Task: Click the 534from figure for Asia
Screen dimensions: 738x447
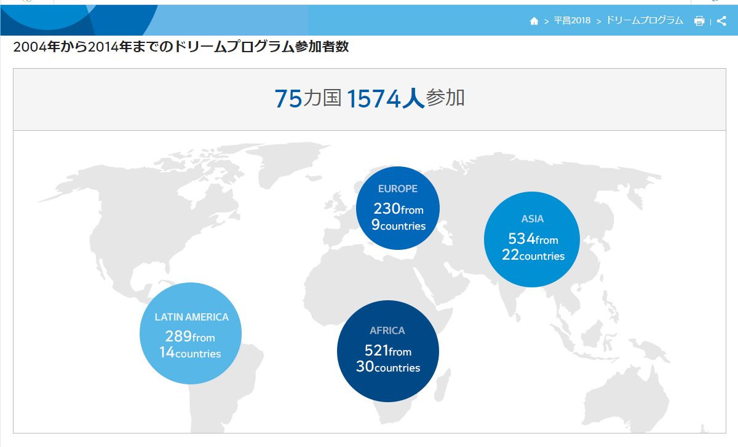Action: click(533, 239)
